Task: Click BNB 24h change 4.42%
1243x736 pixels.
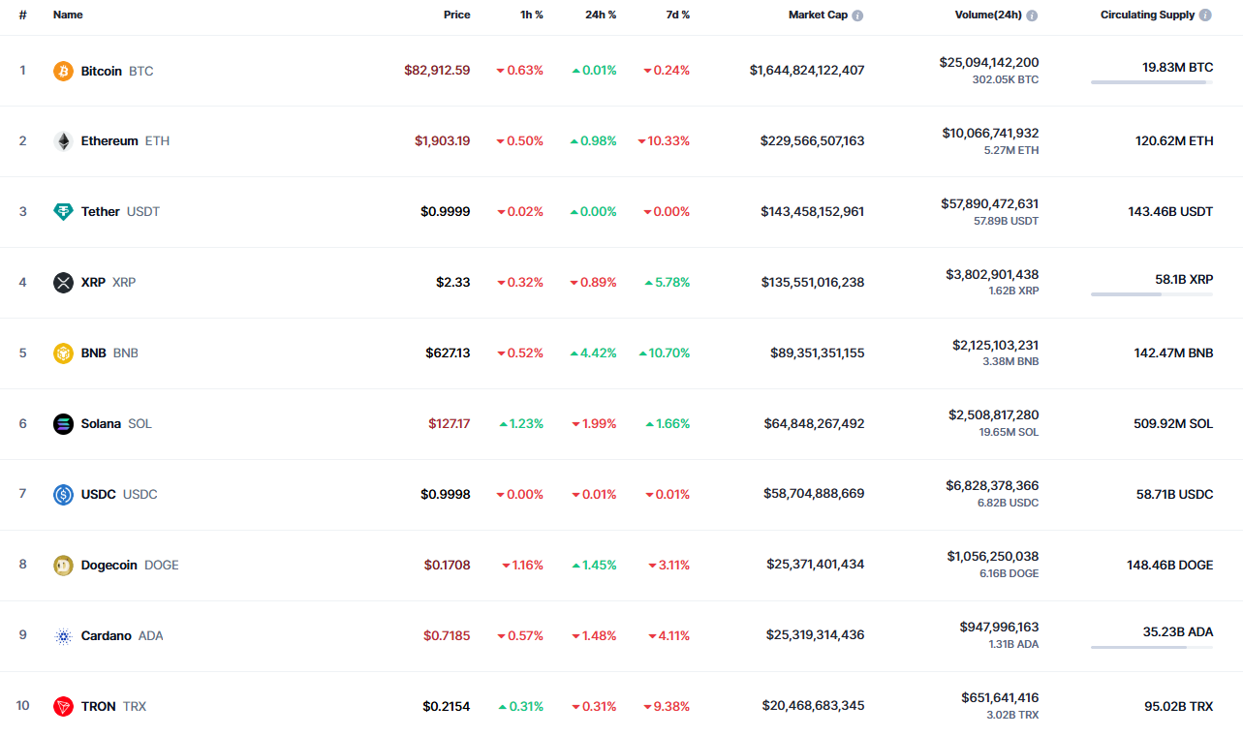Action: coord(594,353)
